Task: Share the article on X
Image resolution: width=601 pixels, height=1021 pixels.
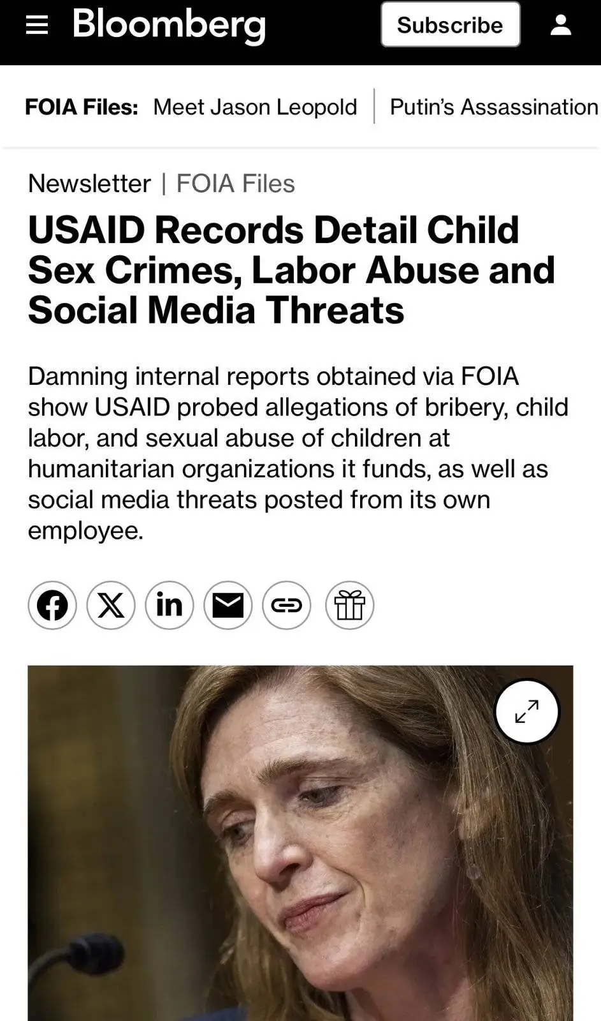Action: point(111,605)
